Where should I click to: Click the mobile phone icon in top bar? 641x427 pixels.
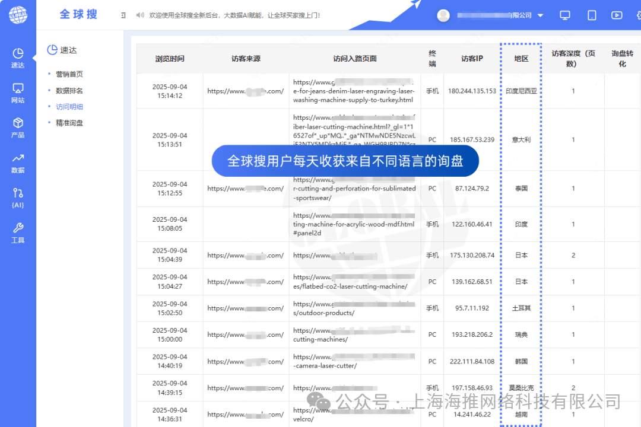591,15
